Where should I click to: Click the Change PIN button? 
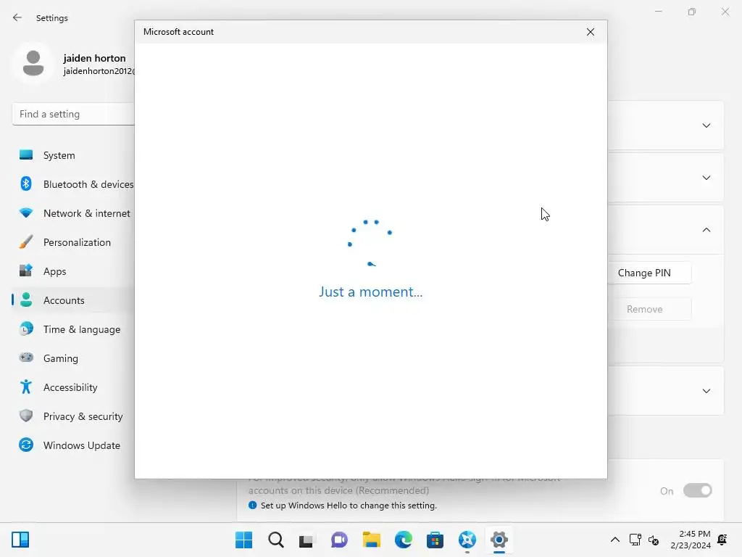point(649,273)
